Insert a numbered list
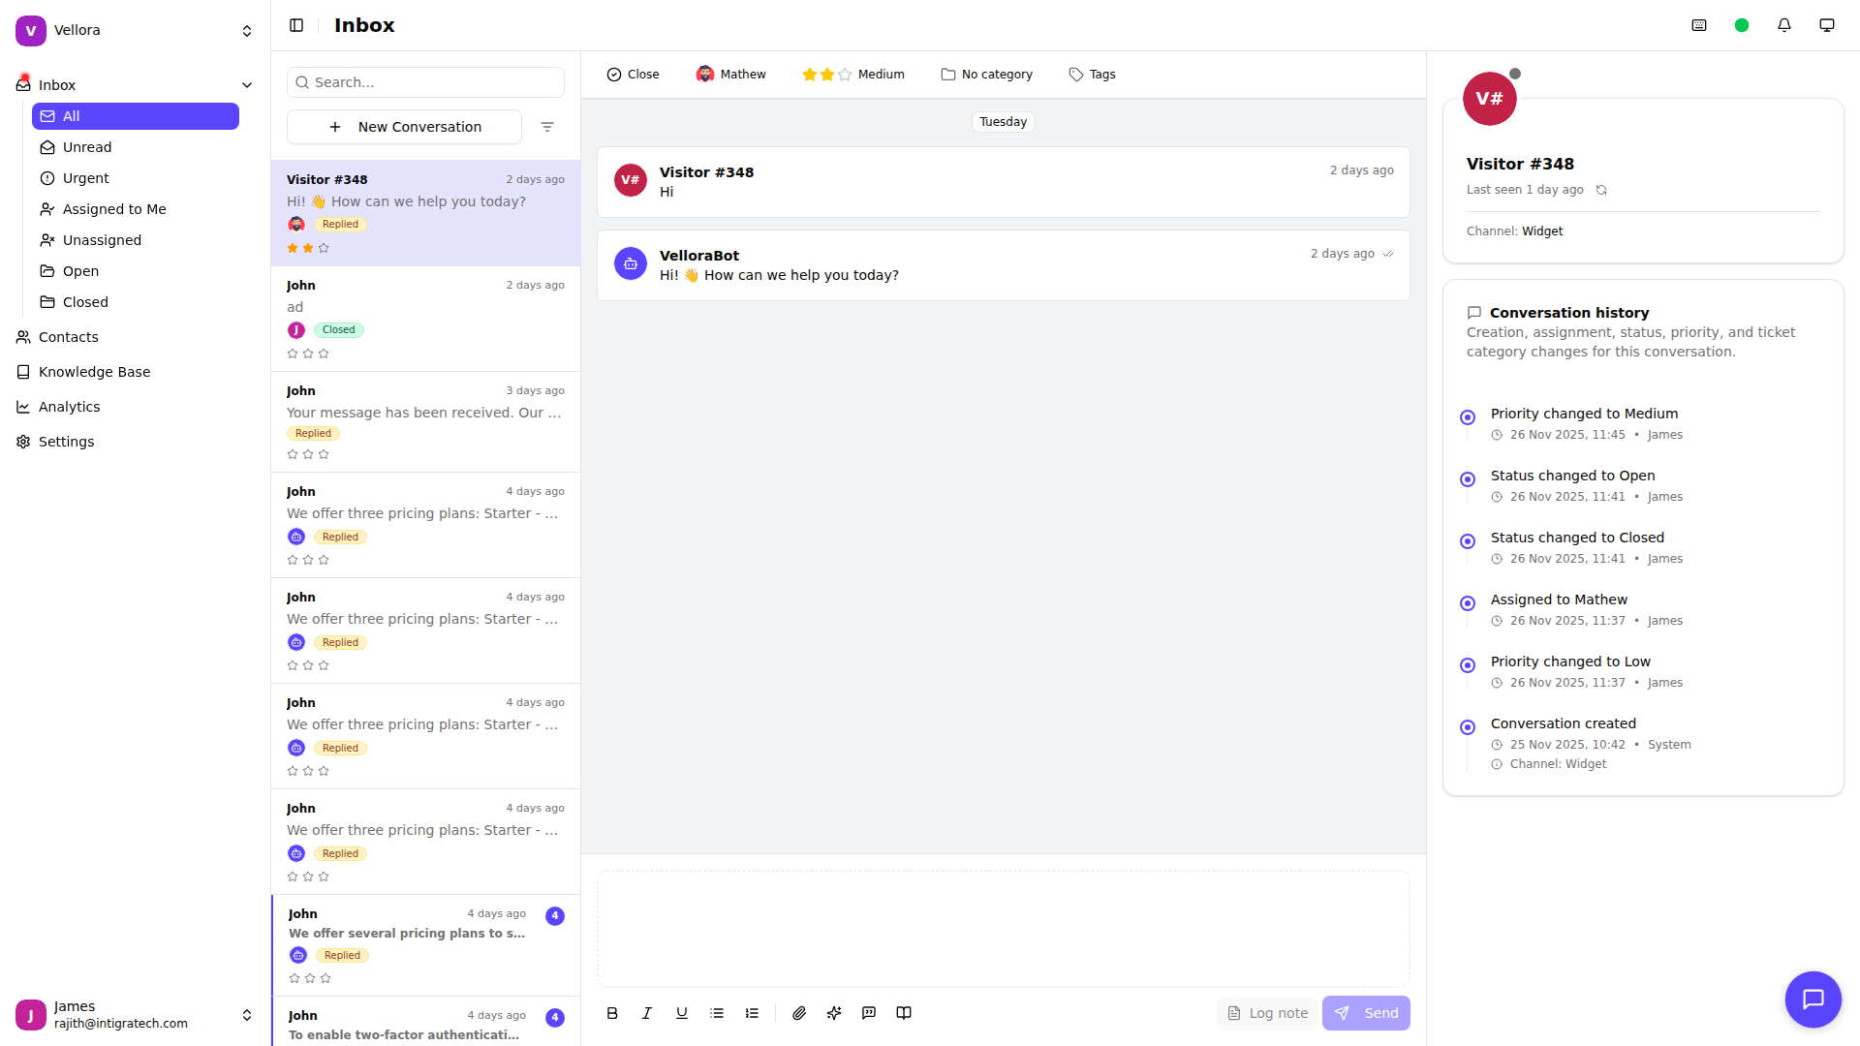Screen dimensions: 1860x1046 [752, 1013]
